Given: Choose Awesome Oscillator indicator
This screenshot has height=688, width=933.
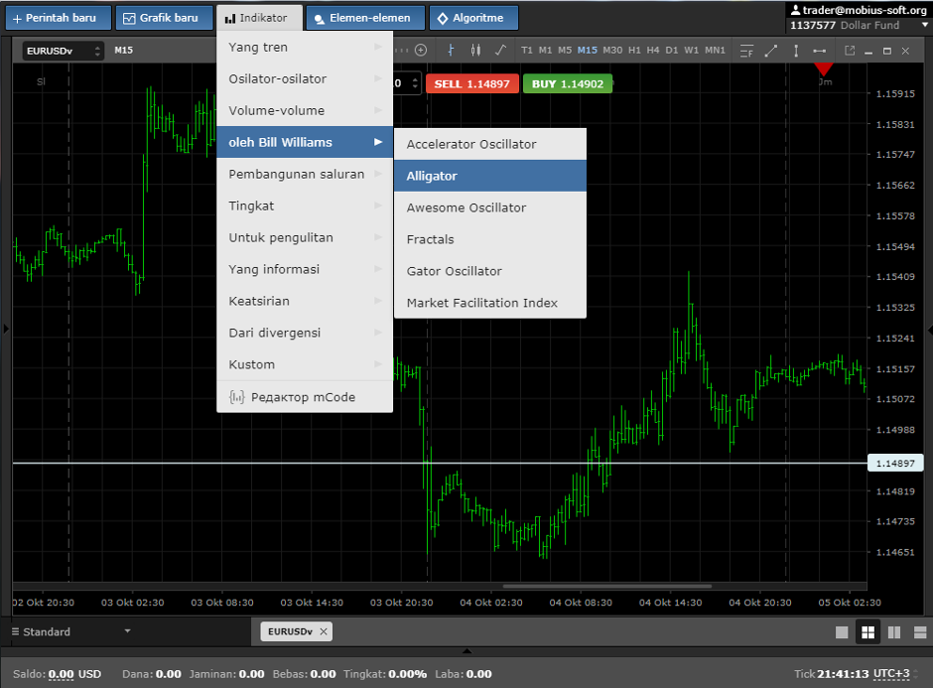Looking at the screenshot, I should (x=490, y=207).
